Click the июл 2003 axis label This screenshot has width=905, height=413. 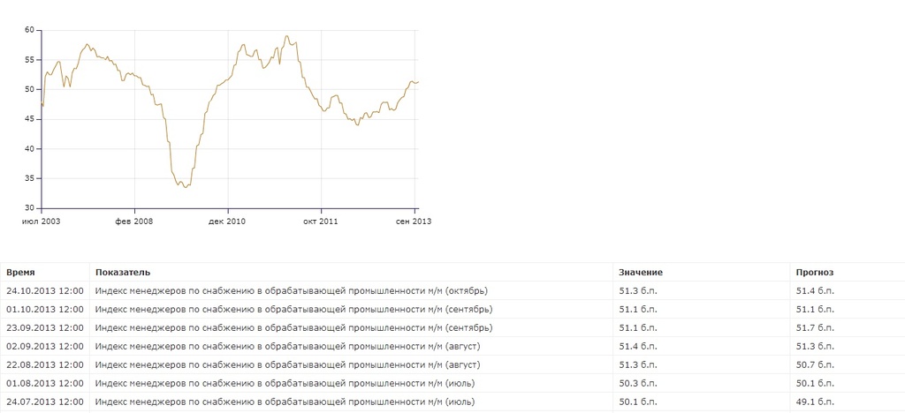point(41,222)
